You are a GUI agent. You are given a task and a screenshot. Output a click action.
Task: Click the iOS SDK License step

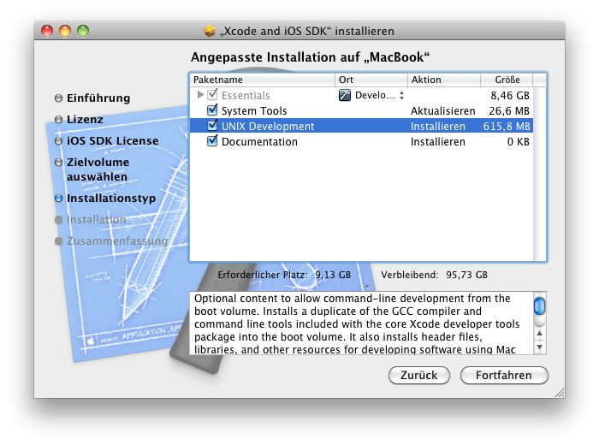click(x=112, y=141)
